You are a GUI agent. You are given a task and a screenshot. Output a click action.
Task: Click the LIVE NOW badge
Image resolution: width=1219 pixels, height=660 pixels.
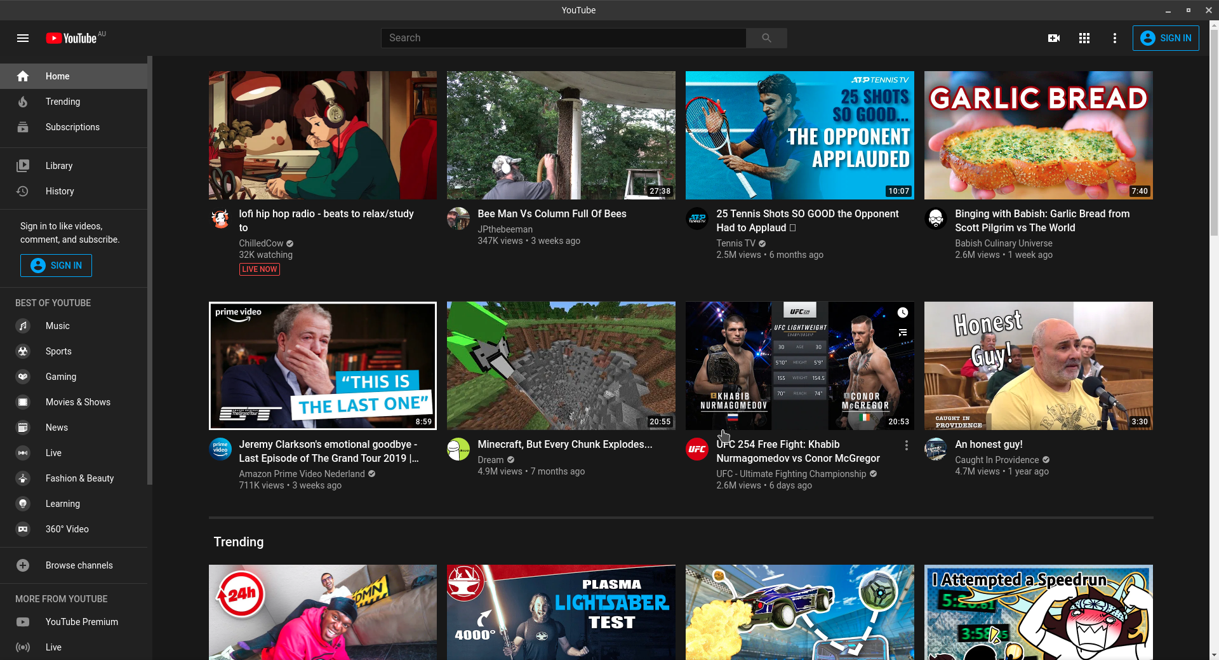pos(260,269)
